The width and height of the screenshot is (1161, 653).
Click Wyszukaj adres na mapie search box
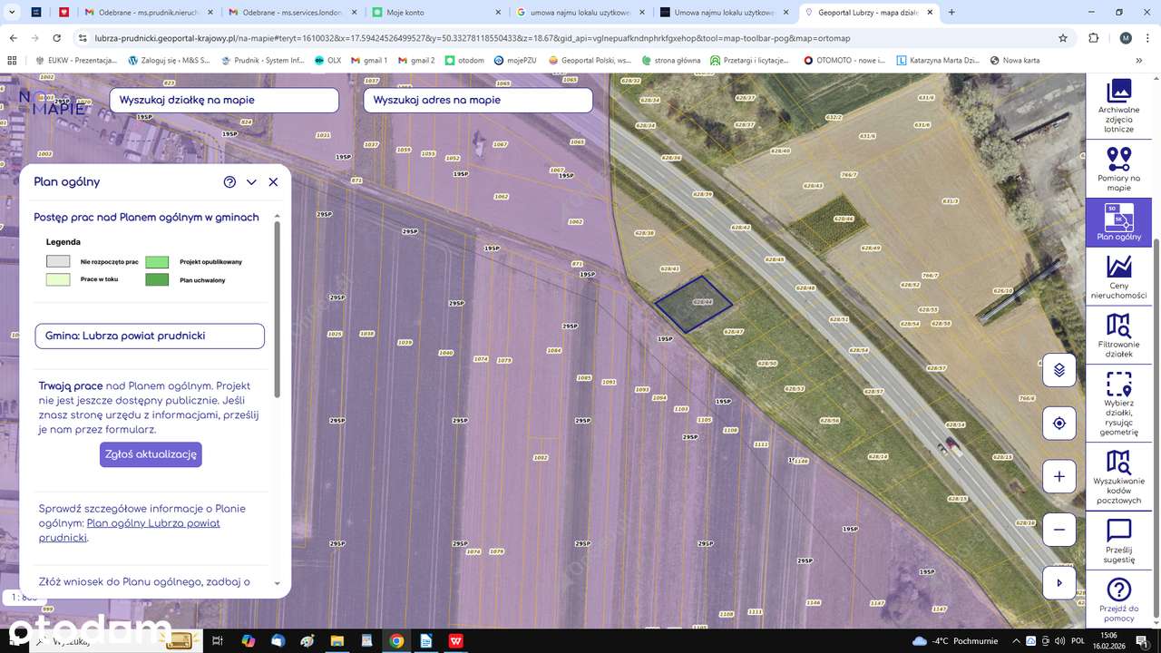point(478,100)
